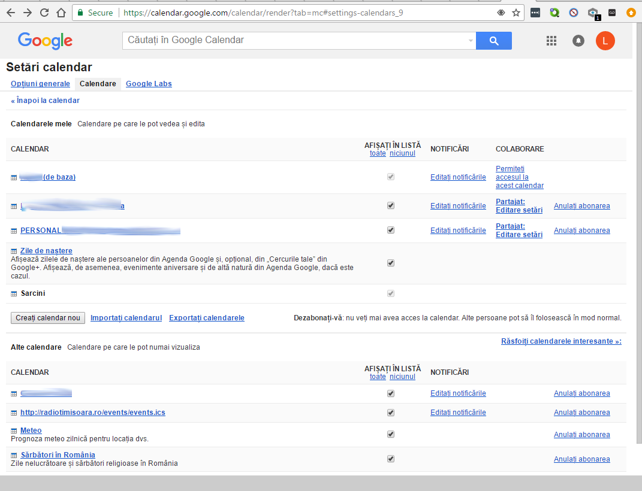Click the calendar icon beside Zile de naștere

(x=14, y=251)
